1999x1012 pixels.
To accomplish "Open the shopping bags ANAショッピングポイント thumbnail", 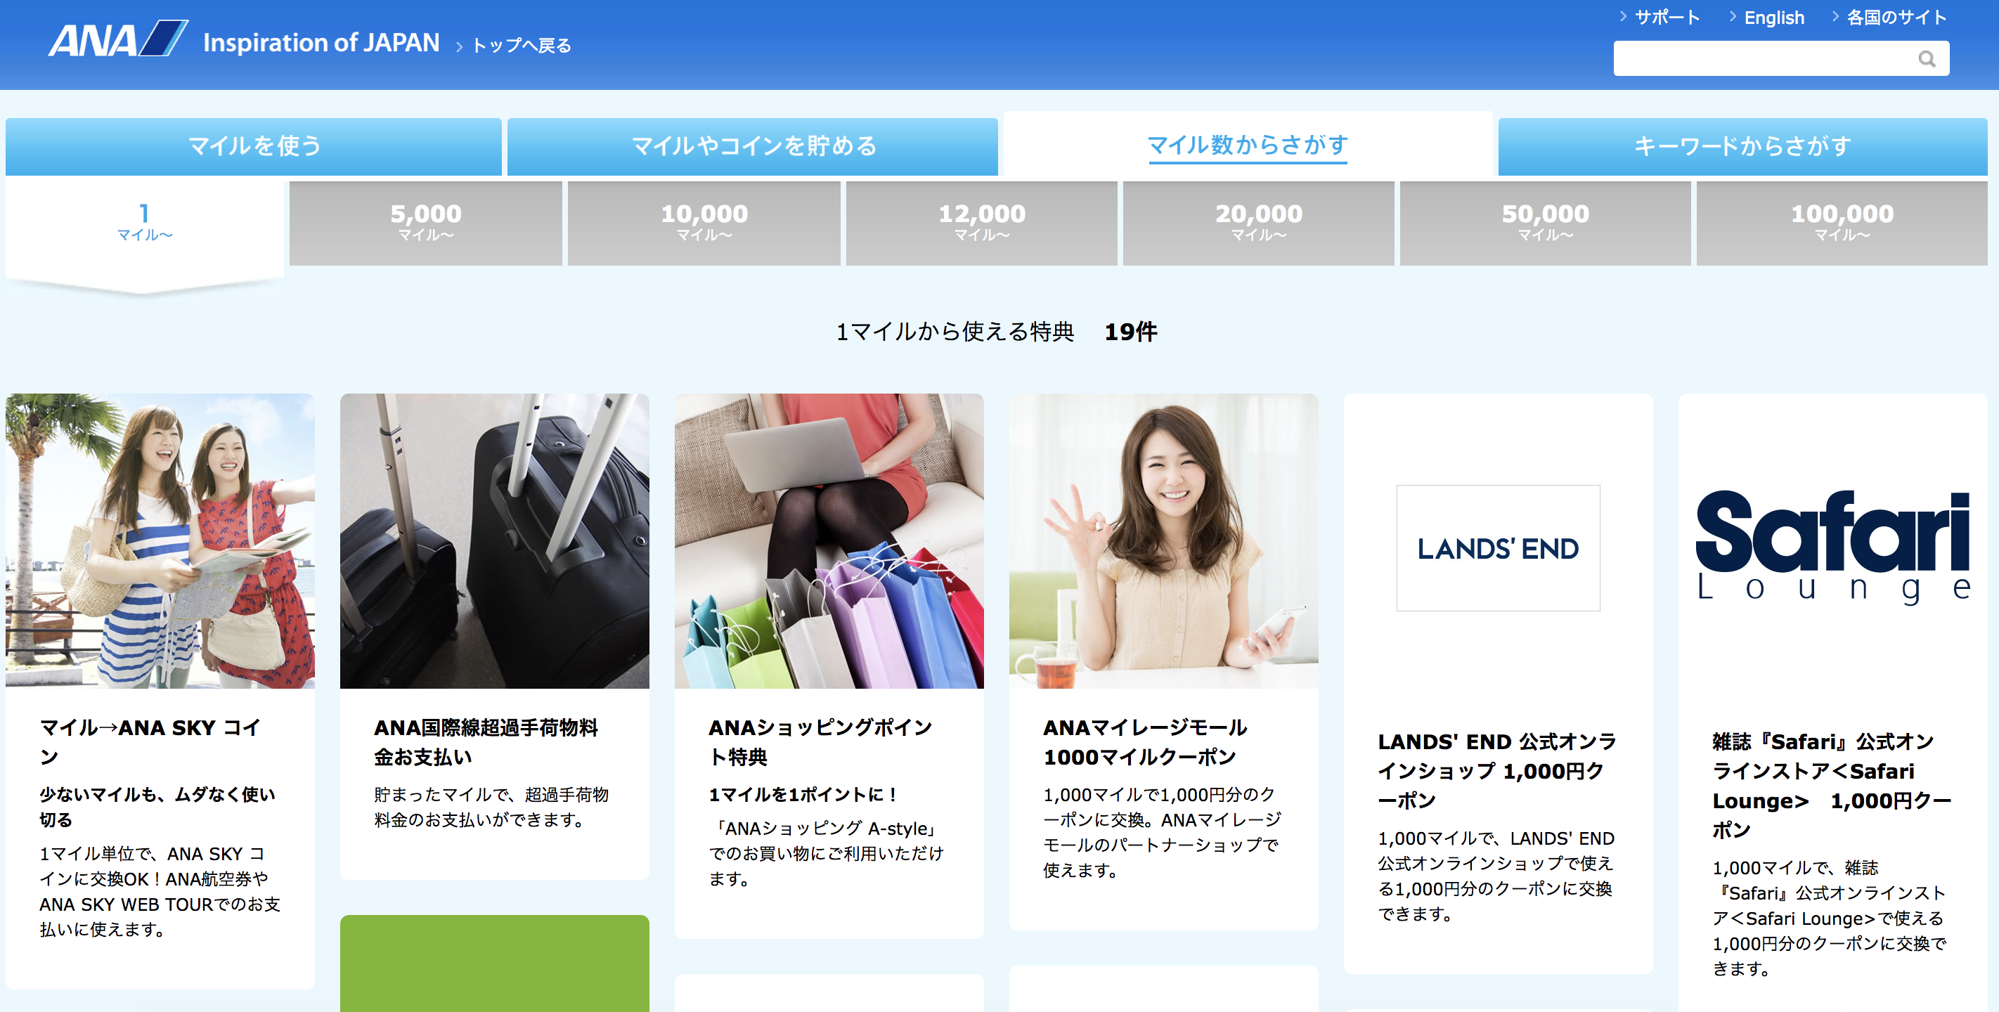I will tap(829, 540).
